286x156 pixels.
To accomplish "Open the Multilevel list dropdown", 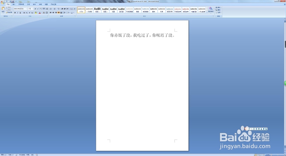I will [60, 9].
